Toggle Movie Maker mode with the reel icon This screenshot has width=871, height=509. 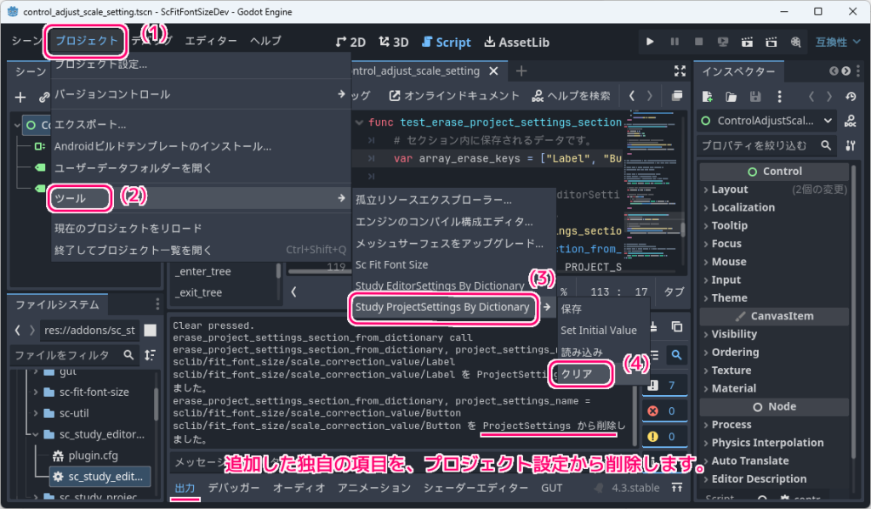tap(795, 40)
